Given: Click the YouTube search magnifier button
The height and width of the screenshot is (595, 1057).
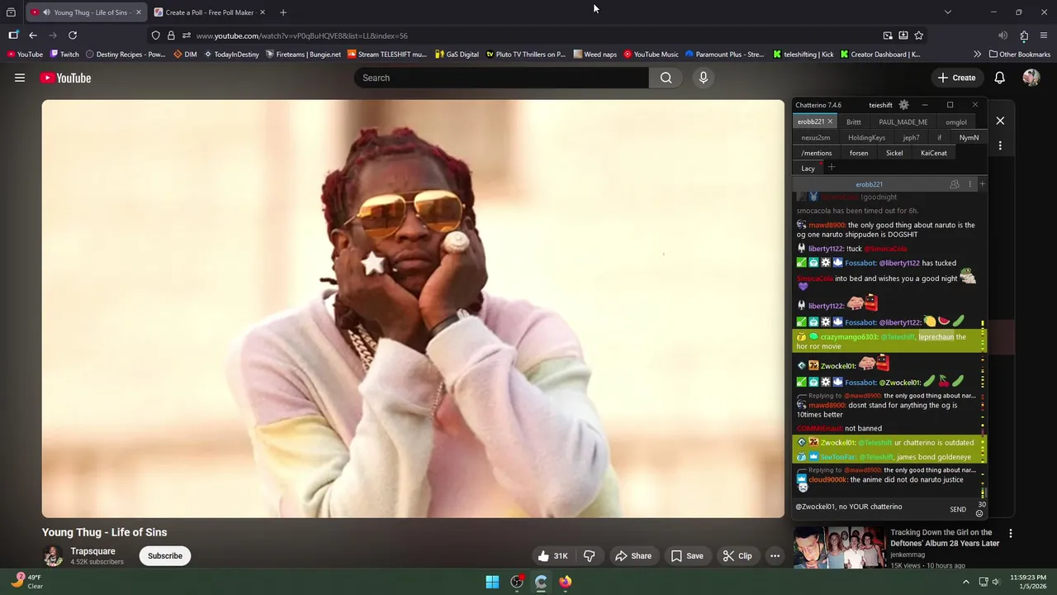Looking at the screenshot, I should (x=666, y=78).
